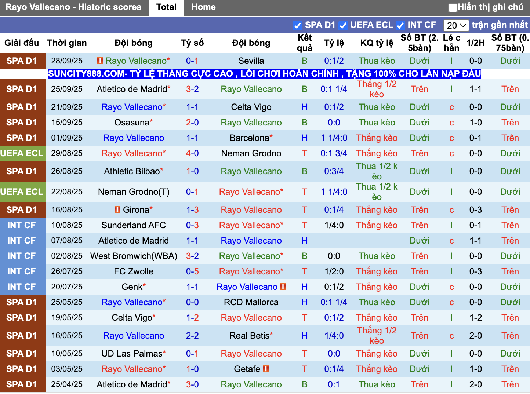This screenshot has height=394, width=530.
Task: Click the 0:3/4 odds in Athletic Bilbao row
Action: pos(334,171)
